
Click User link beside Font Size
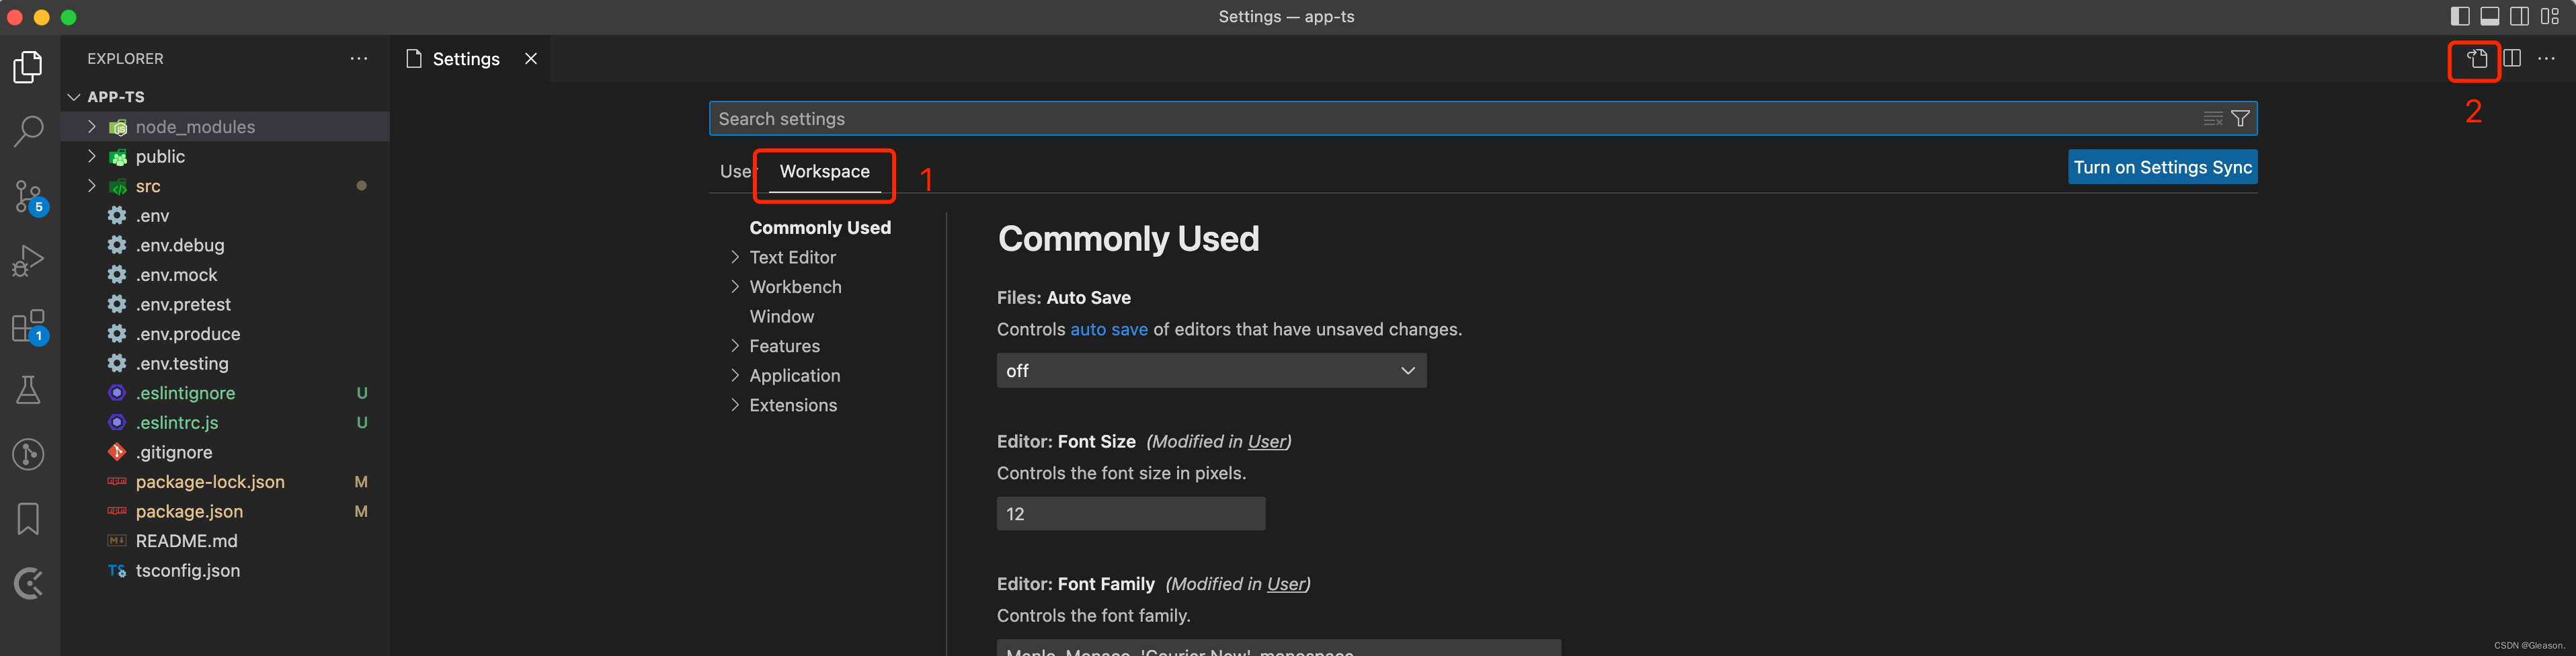(x=1266, y=441)
